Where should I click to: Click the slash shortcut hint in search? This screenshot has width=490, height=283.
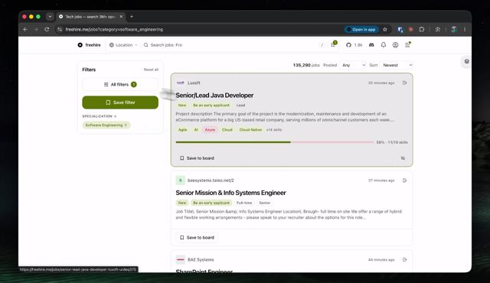tap(322, 45)
